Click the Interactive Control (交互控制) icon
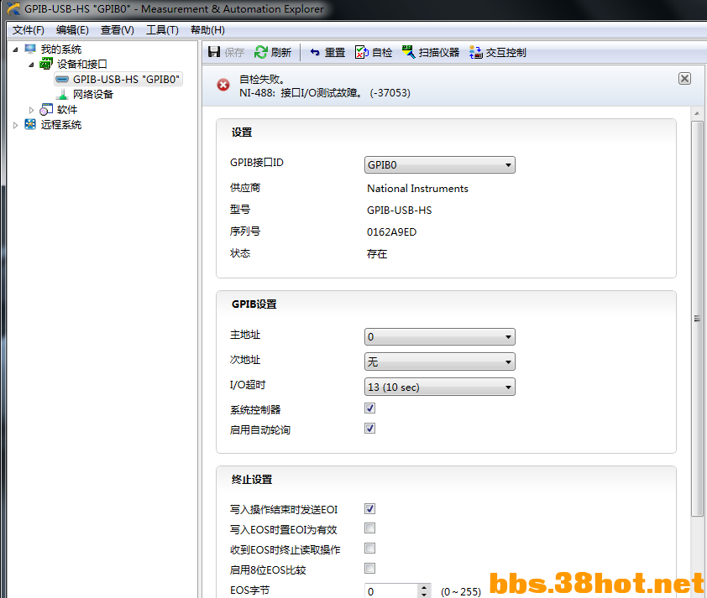707x598 pixels. pos(476,52)
